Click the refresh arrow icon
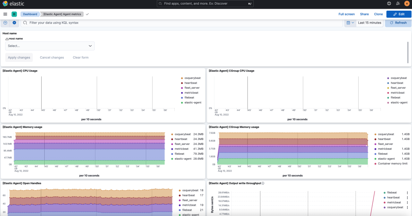The image size is (412, 216). (391, 23)
